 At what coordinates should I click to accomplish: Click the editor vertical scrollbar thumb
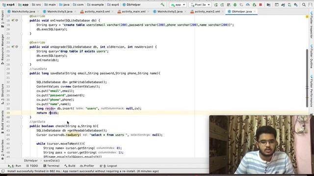(307, 78)
